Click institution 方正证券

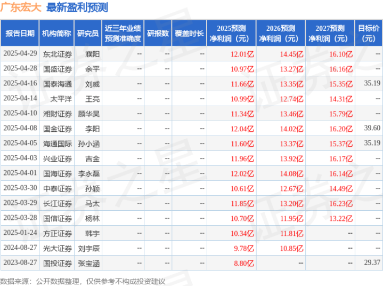pyautogui.click(x=58, y=233)
